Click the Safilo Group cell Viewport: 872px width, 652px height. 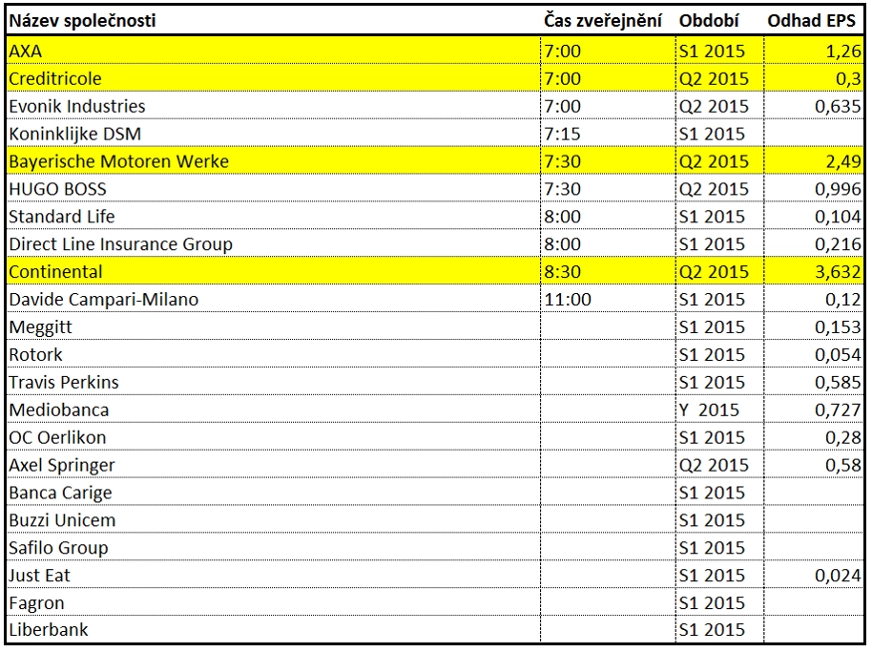pos(274,547)
